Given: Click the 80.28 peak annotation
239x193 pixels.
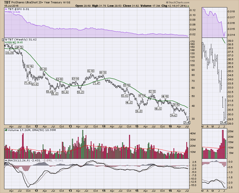Looking at the screenshot, I should [x=103, y=72].
